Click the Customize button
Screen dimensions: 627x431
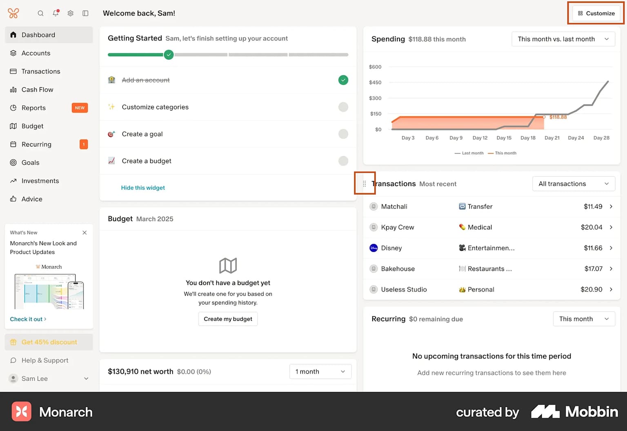coord(596,13)
